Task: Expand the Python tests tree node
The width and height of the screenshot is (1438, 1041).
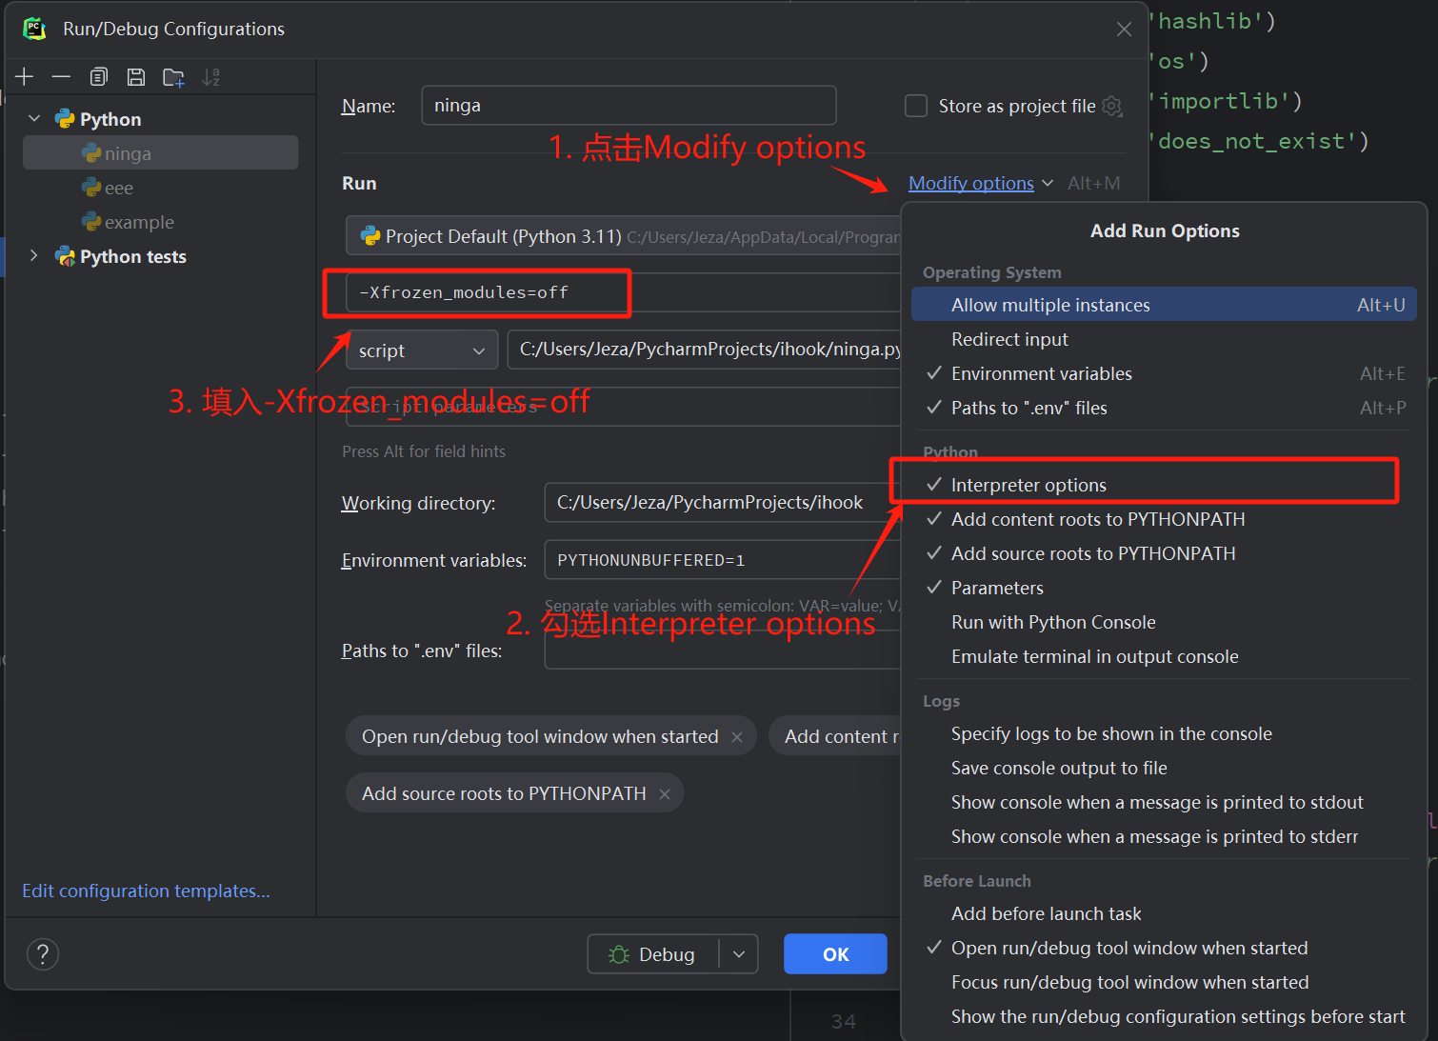Action: click(x=34, y=256)
